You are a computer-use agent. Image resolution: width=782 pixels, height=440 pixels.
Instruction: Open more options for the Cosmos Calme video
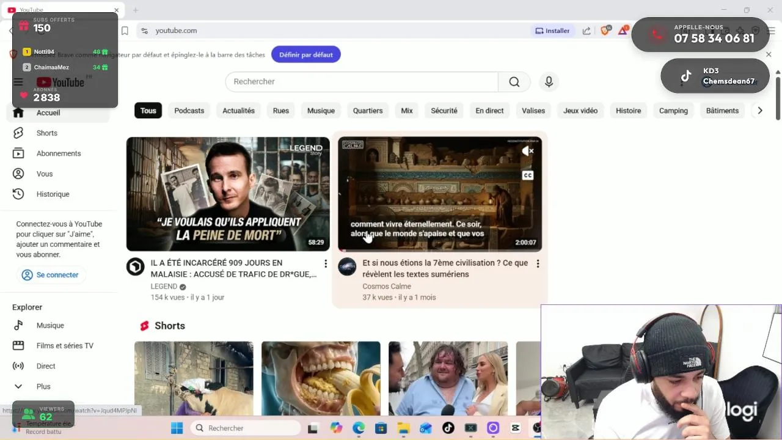[x=538, y=263]
